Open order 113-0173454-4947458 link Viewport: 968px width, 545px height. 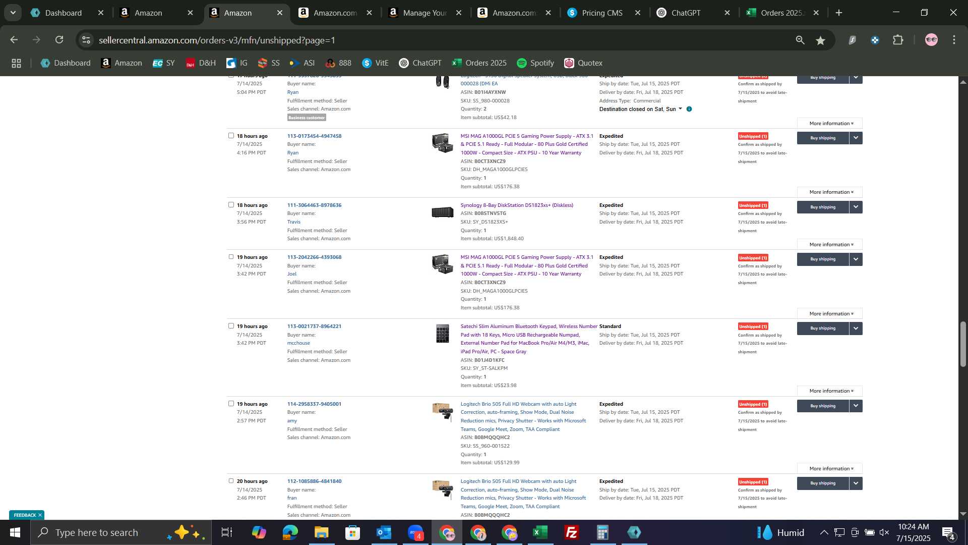pos(314,136)
